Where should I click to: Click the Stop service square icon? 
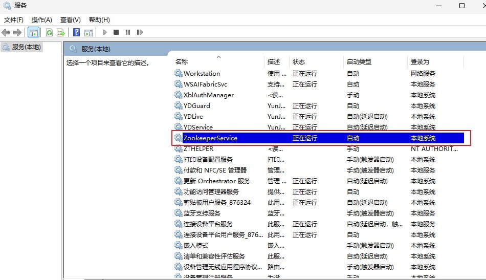[x=116, y=32]
